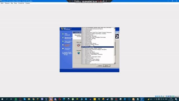The height and width of the screenshot is (101, 179).
Task: Click the microphone tray icon
Action: 159,99
